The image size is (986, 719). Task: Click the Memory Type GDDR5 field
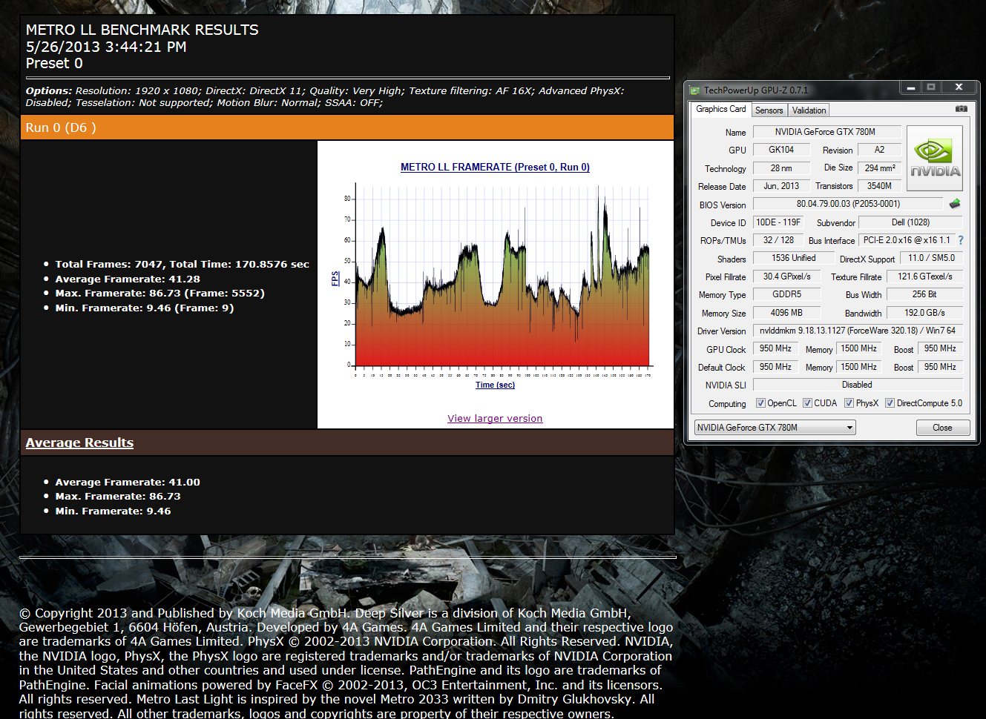(786, 294)
